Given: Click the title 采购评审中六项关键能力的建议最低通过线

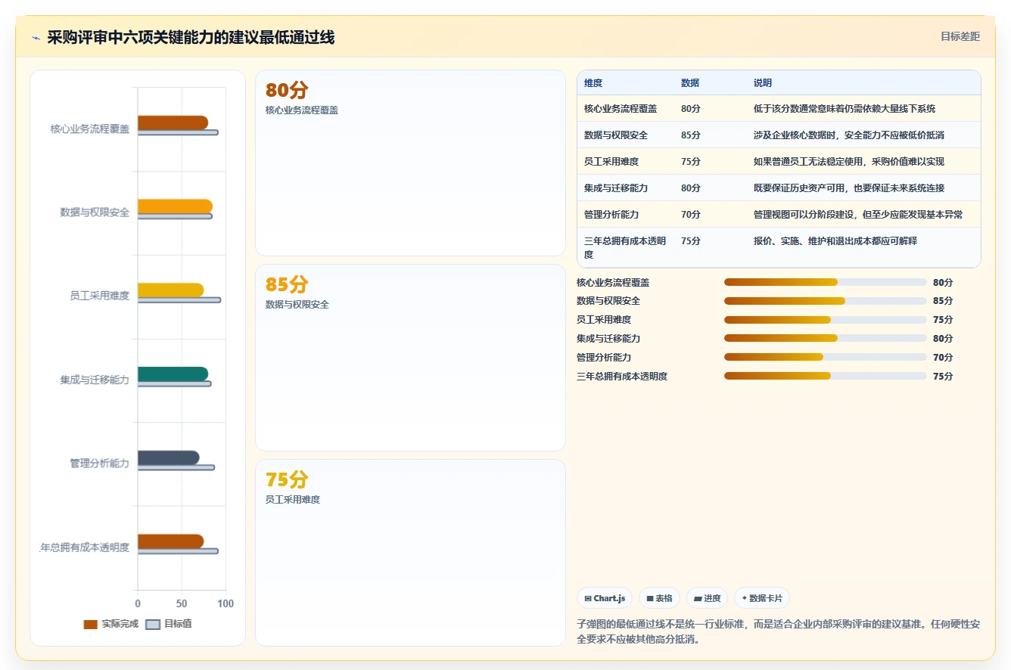Looking at the screenshot, I should pos(191,38).
